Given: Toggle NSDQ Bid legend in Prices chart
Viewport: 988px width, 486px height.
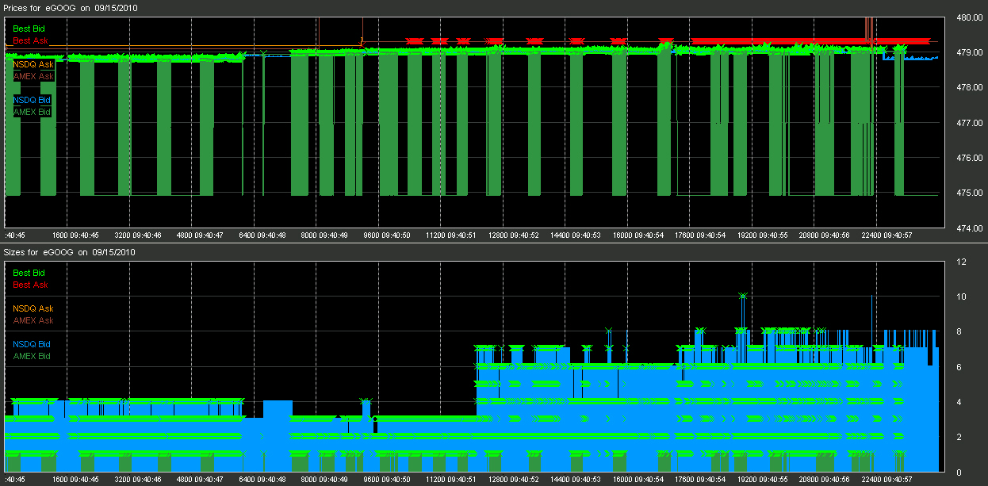Looking at the screenshot, I should tap(32, 100).
